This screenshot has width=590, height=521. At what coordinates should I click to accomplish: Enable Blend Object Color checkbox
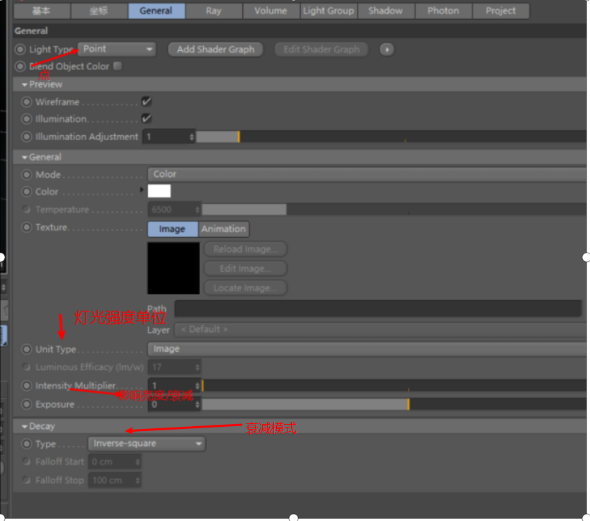click(x=118, y=66)
